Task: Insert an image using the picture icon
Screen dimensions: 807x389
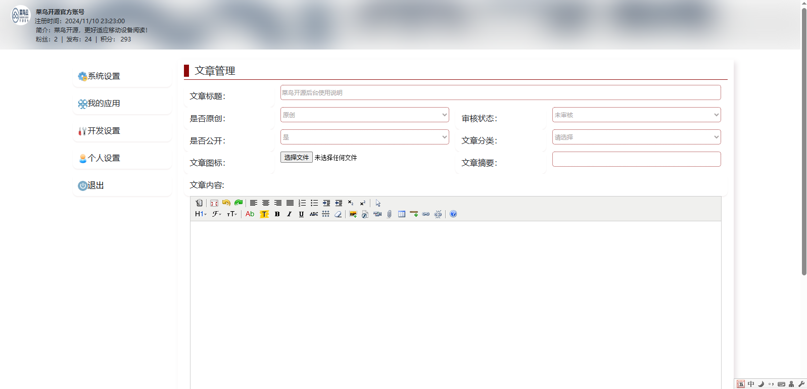Action: coord(353,214)
